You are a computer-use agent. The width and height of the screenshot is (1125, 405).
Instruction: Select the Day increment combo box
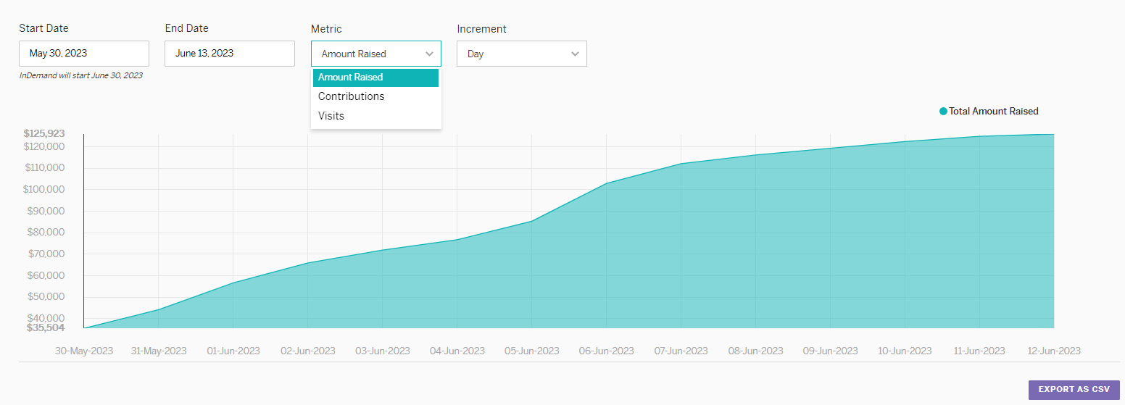(x=522, y=54)
